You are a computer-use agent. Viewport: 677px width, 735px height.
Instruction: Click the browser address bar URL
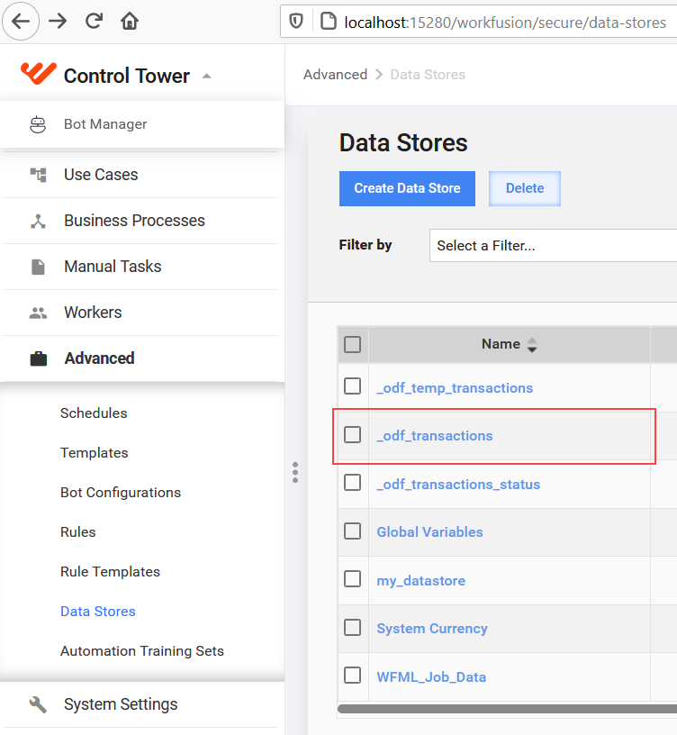tap(505, 23)
